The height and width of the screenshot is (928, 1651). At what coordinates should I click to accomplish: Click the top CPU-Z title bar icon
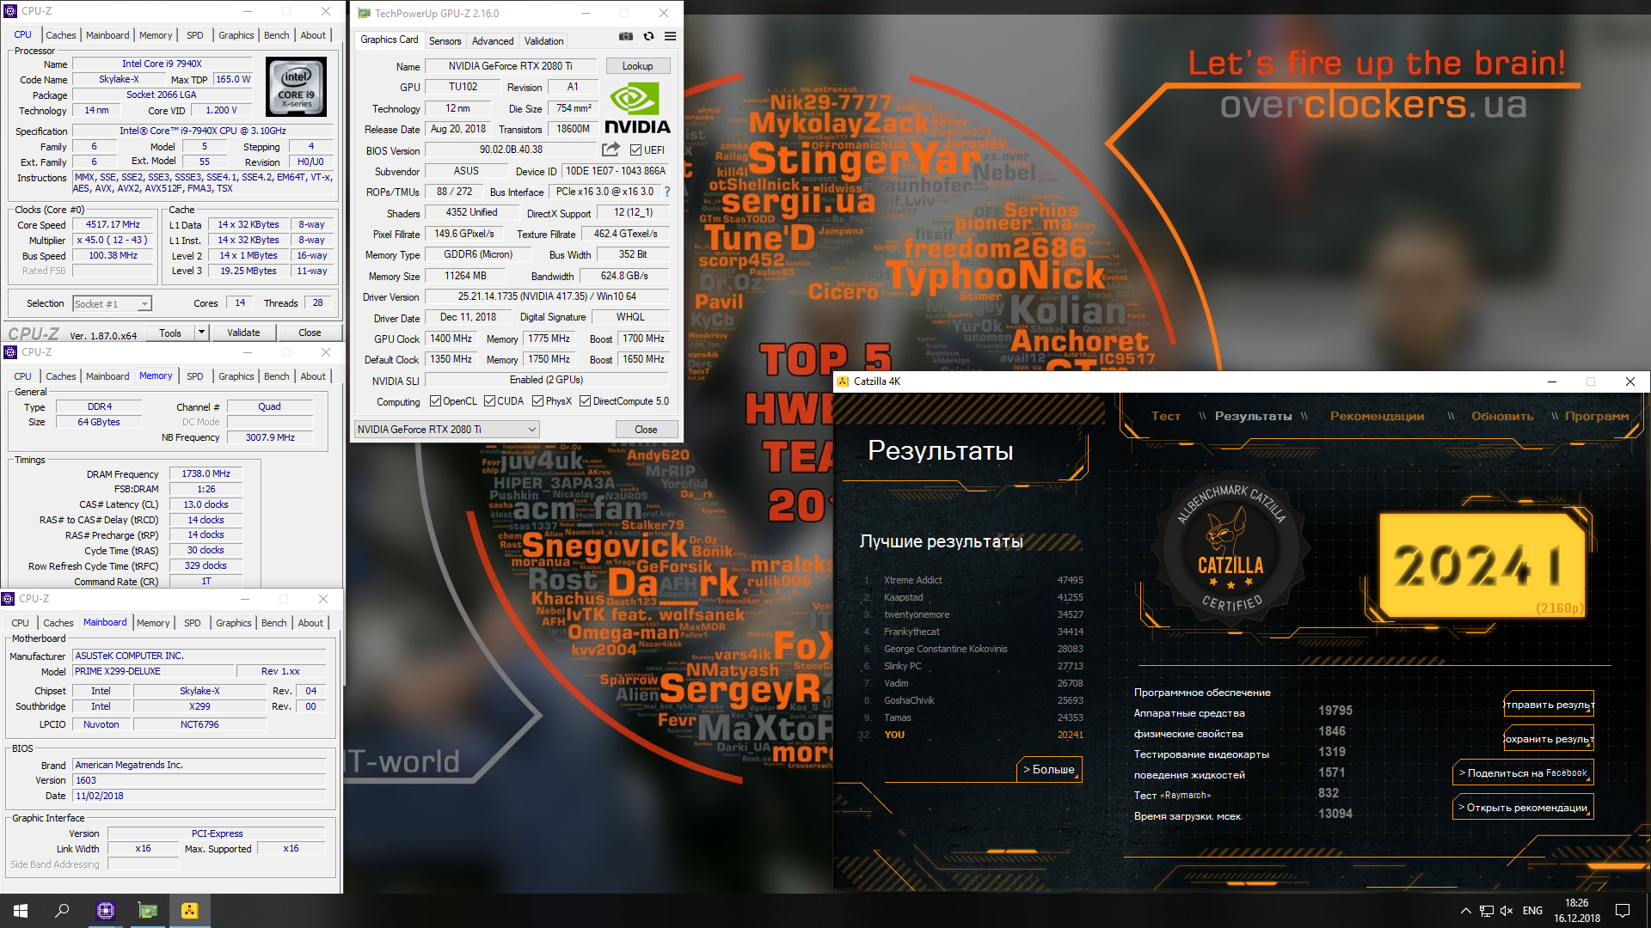click(10, 11)
